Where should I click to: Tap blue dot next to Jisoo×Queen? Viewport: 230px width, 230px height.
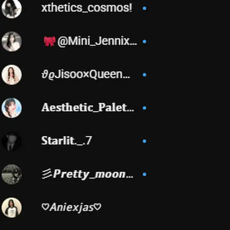tap(145, 75)
